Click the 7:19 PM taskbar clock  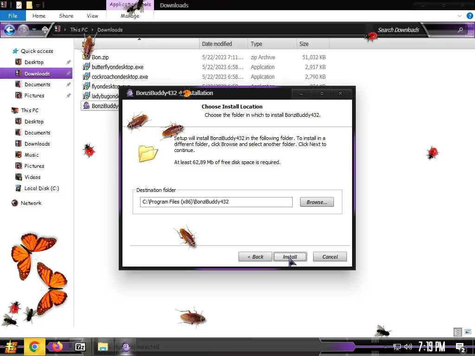431,347
